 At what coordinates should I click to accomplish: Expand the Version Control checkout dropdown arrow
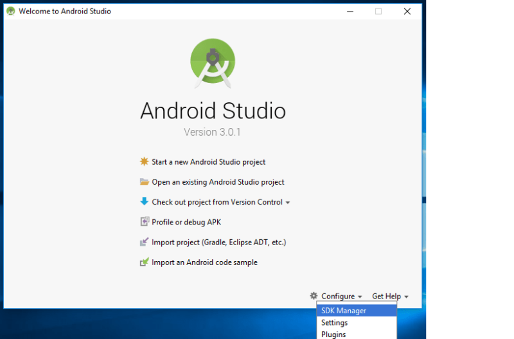[288, 203]
